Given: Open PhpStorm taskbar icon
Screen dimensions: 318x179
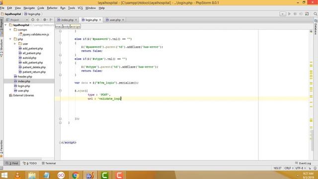Looking at the screenshot, I should coord(90,175).
